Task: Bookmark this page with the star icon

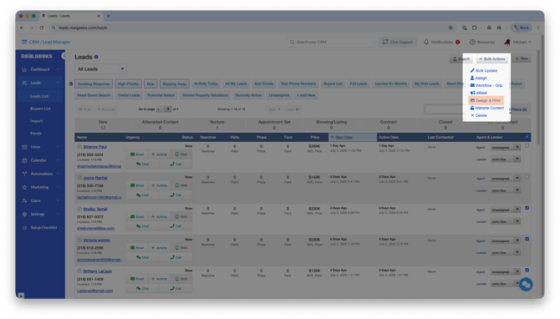Action: 451,28
